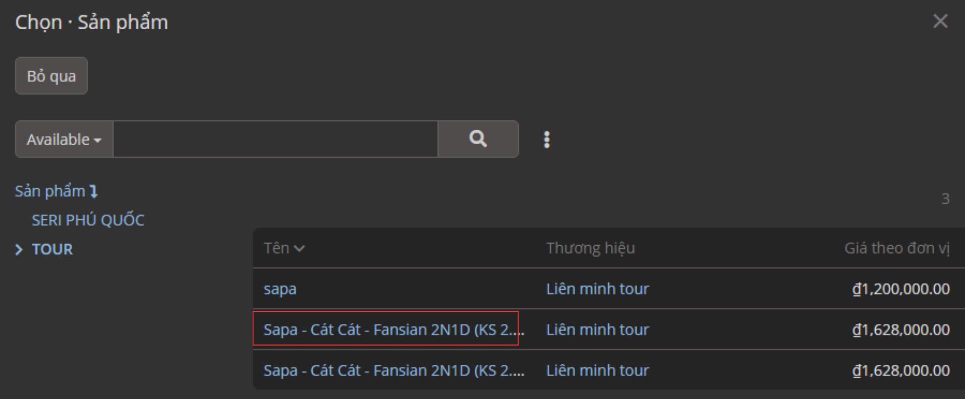Click into the product search field
The width and height of the screenshot is (965, 399).
pyautogui.click(x=275, y=139)
